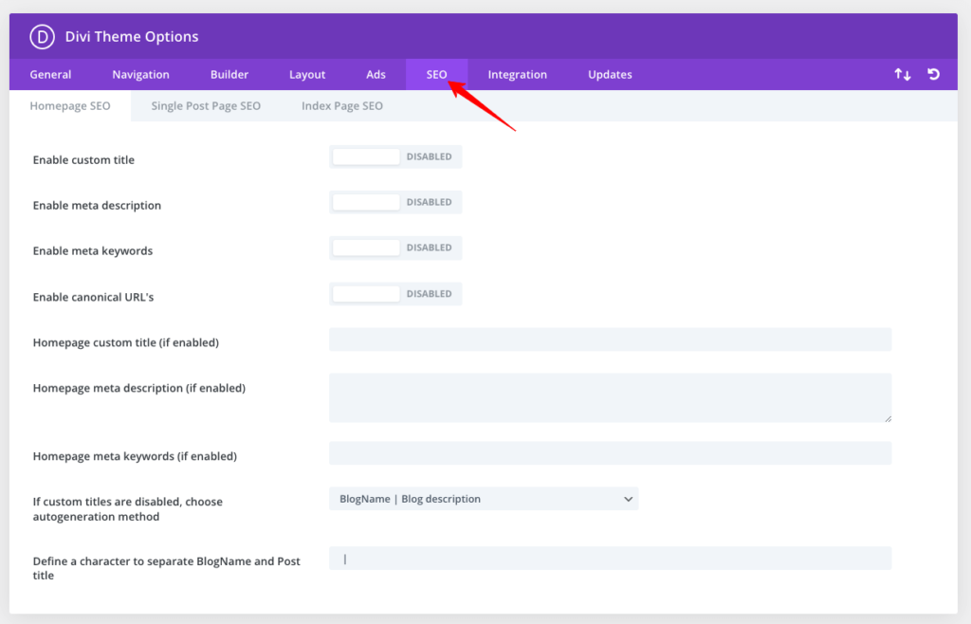Toggle Enable custom title switch
The image size is (971, 624).
[x=395, y=156]
